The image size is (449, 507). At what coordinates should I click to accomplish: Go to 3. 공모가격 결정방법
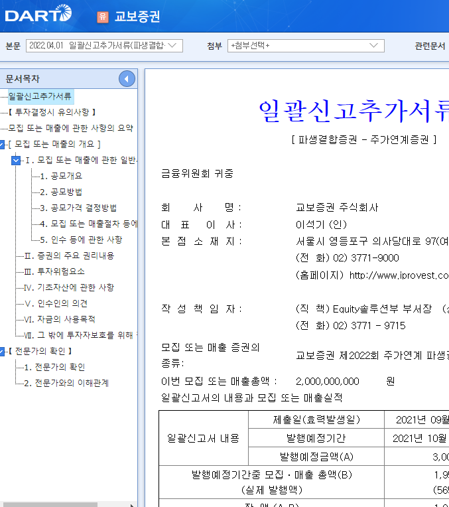[x=78, y=208]
